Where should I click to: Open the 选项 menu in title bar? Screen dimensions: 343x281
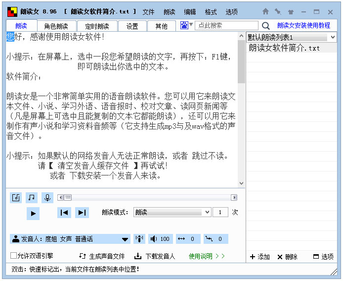point(231,12)
